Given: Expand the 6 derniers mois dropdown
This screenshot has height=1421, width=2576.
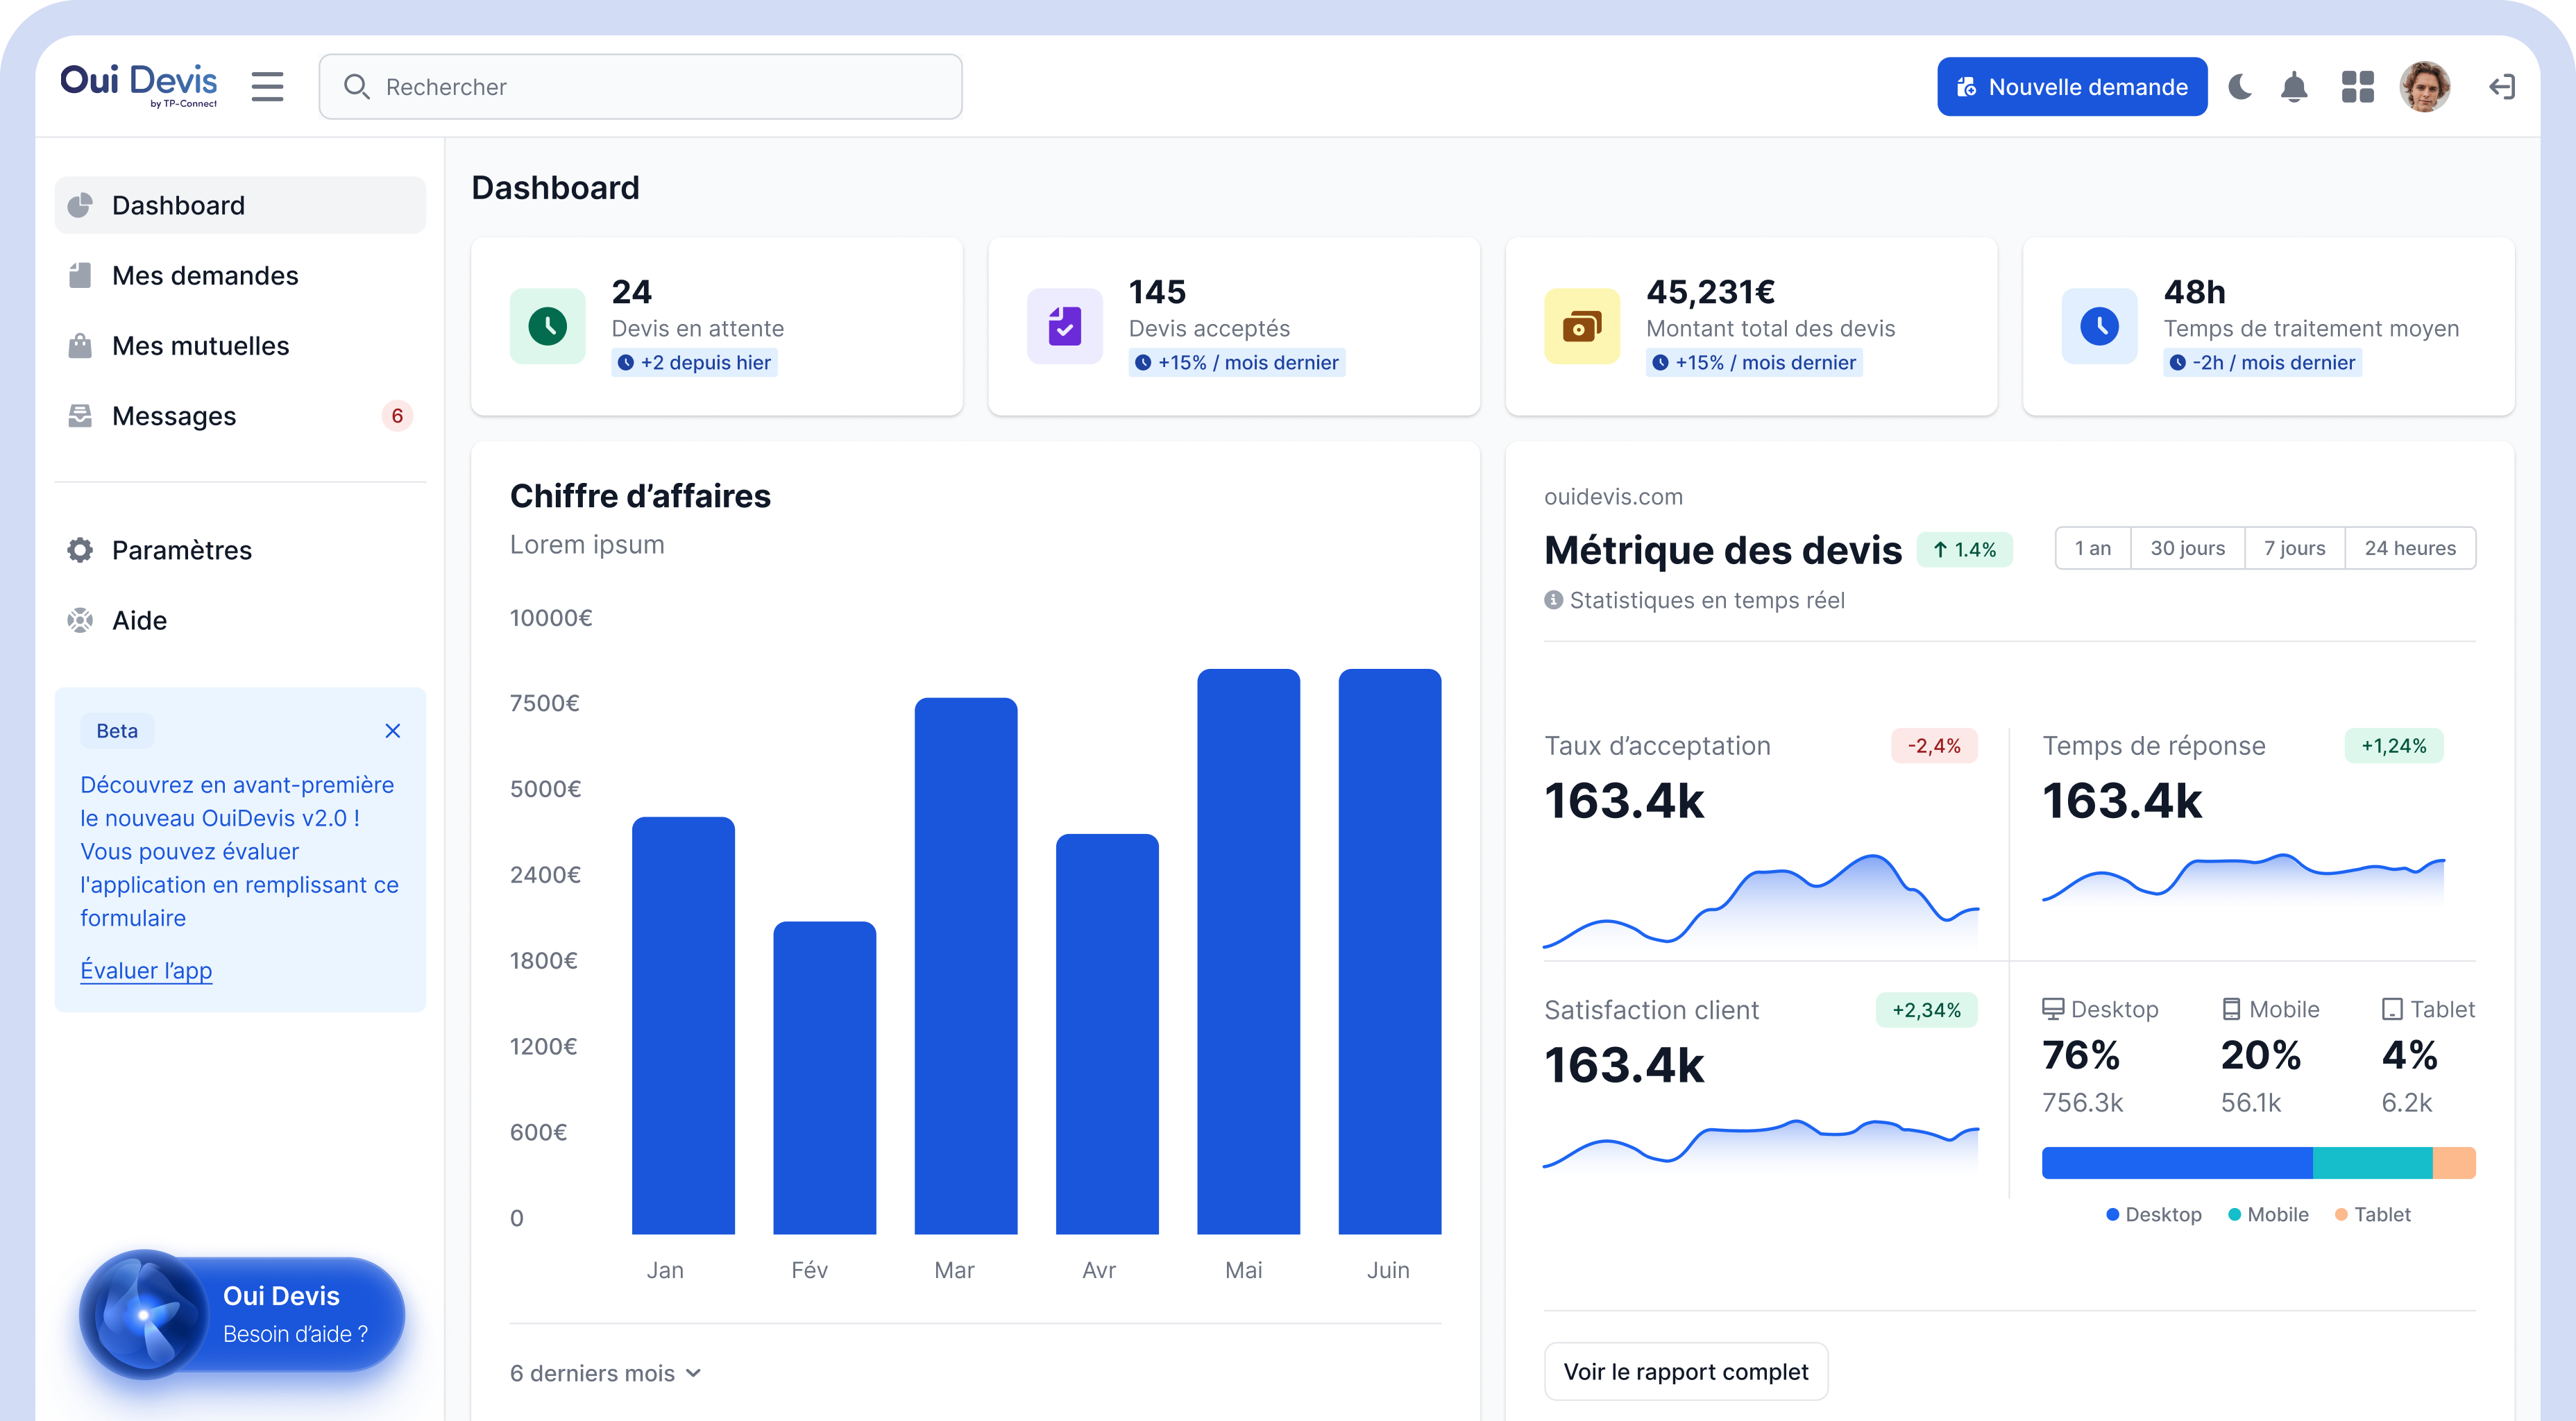Looking at the screenshot, I should [x=605, y=1373].
